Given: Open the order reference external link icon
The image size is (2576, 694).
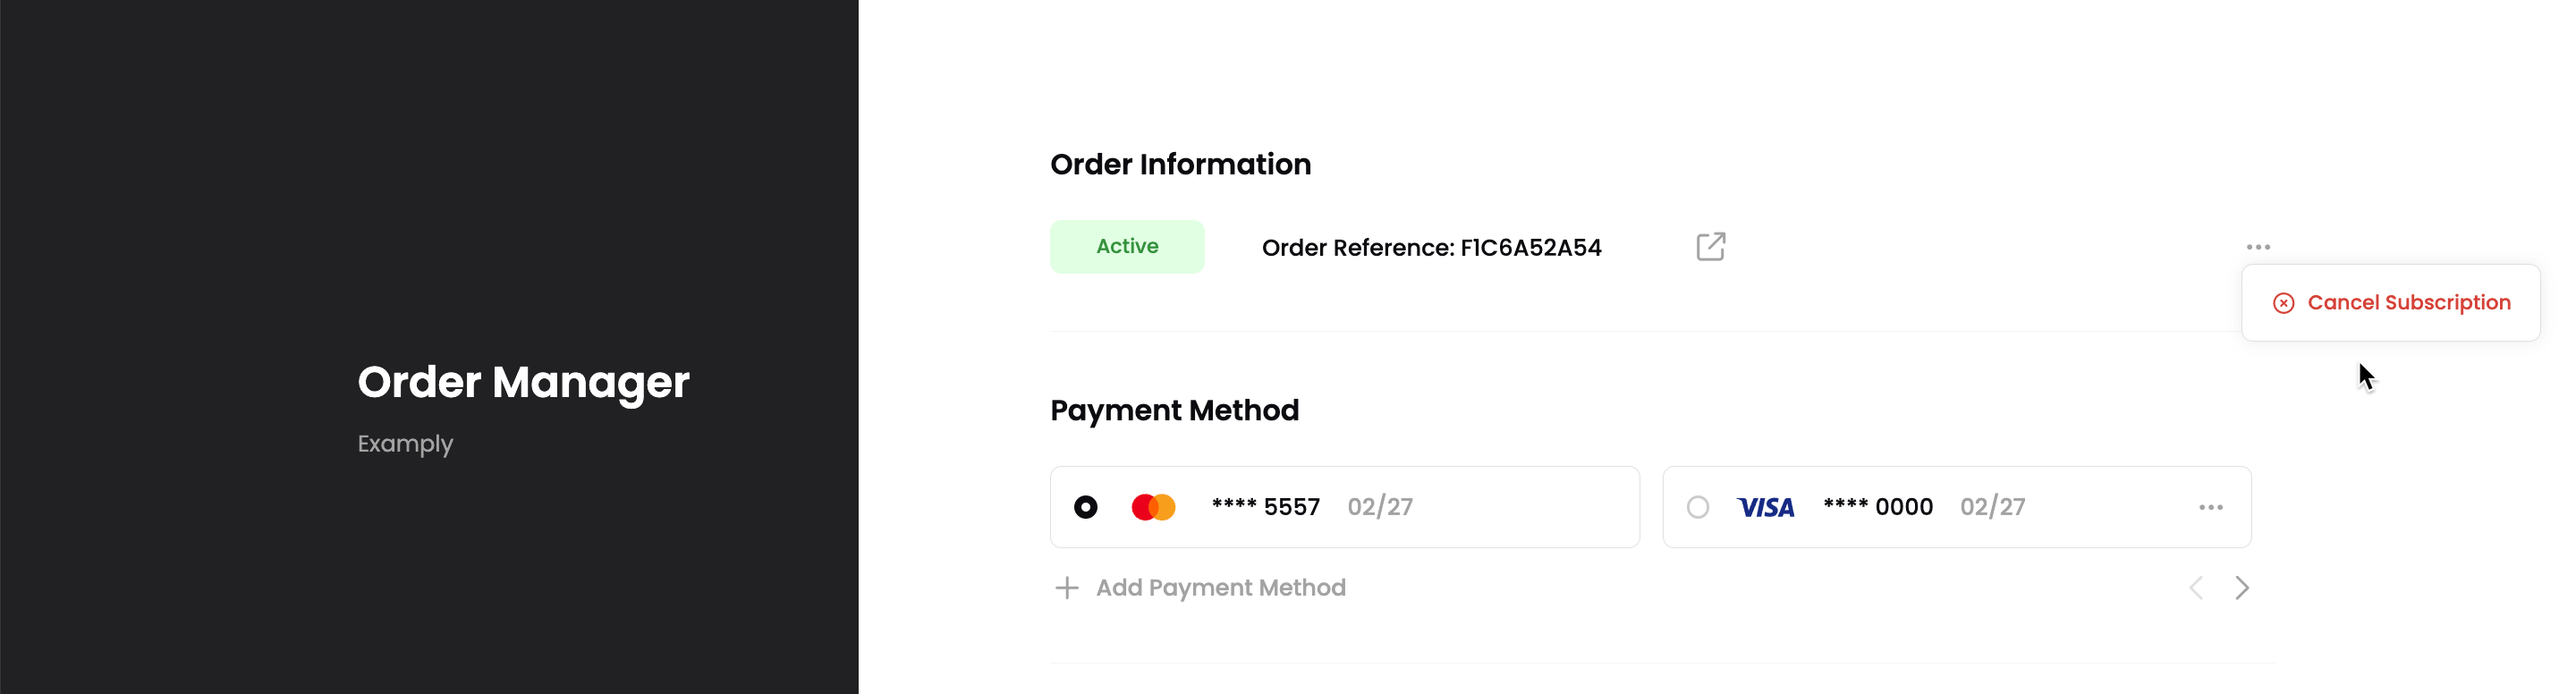Looking at the screenshot, I should click(x=1710, y=247).
